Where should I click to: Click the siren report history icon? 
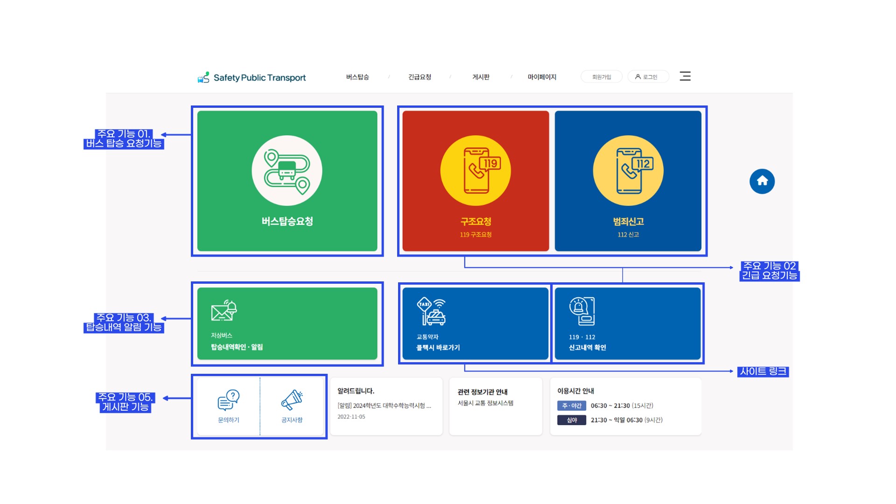tap(582, 311)
